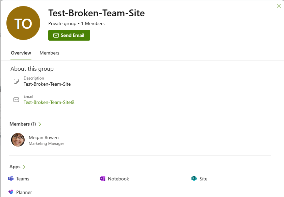Expand the Members (1) chevron

click(x=40, y=124)
